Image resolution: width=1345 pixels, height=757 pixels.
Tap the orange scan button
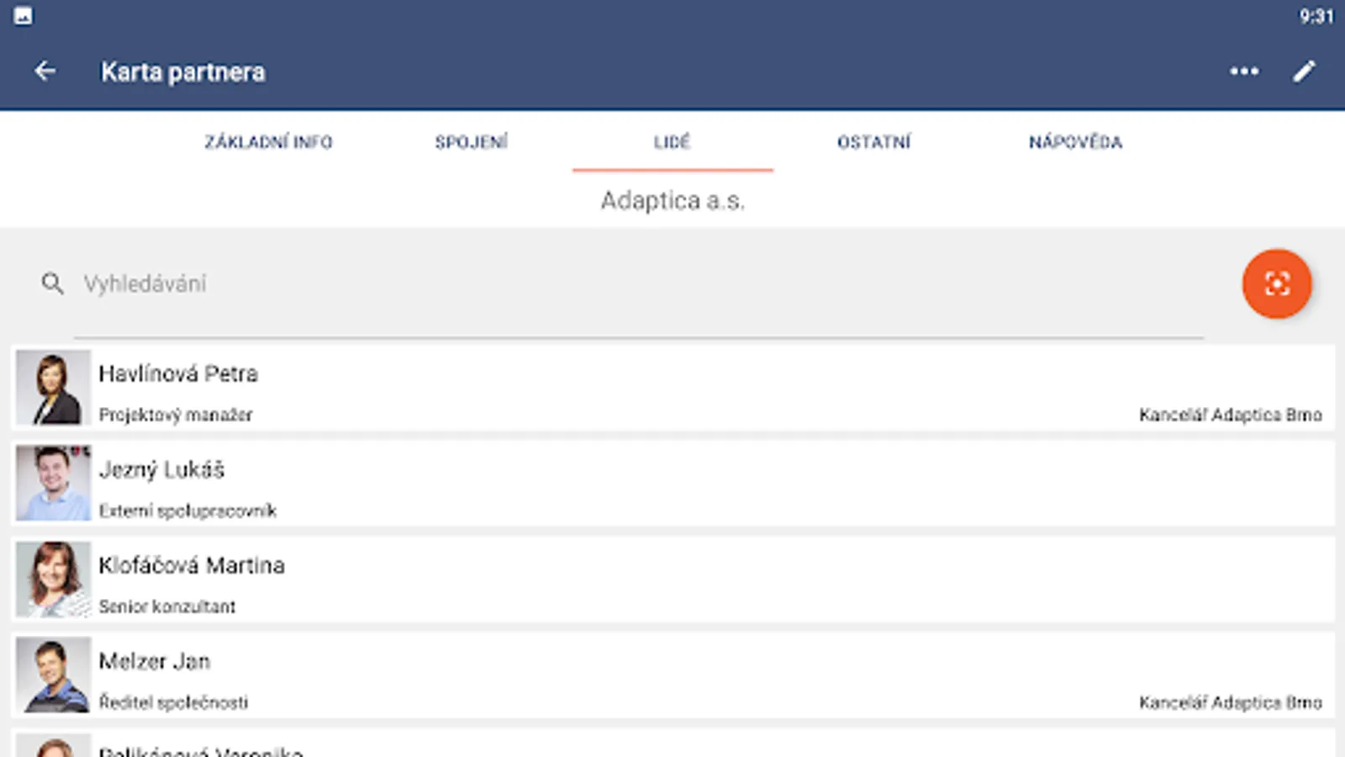coord(1277,283)
